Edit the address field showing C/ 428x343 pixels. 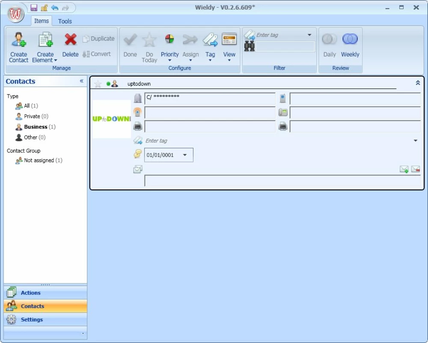coord(210,98)
